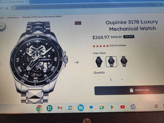Screen dimensions: 164x123
Task: Select the silver watch color option
Action: (111, 61)
